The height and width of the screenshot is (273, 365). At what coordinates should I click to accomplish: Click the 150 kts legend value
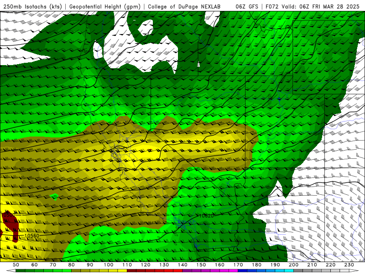[x=201, y=265]
